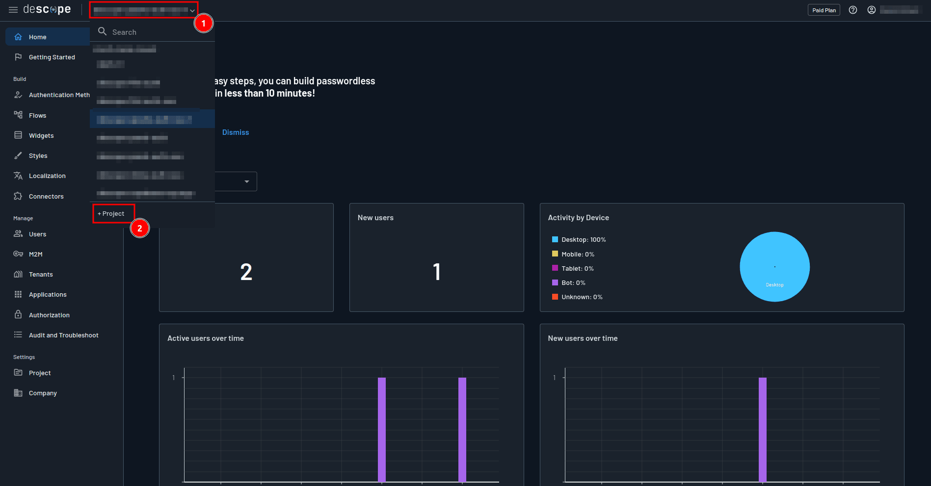Open the Company settings menu item
The image size is (931, 486).
(x=43, y=393)
